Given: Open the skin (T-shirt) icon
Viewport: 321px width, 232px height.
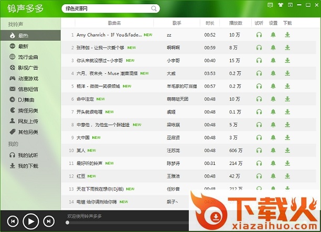Looking at the screenshot, I should [280, 4].
